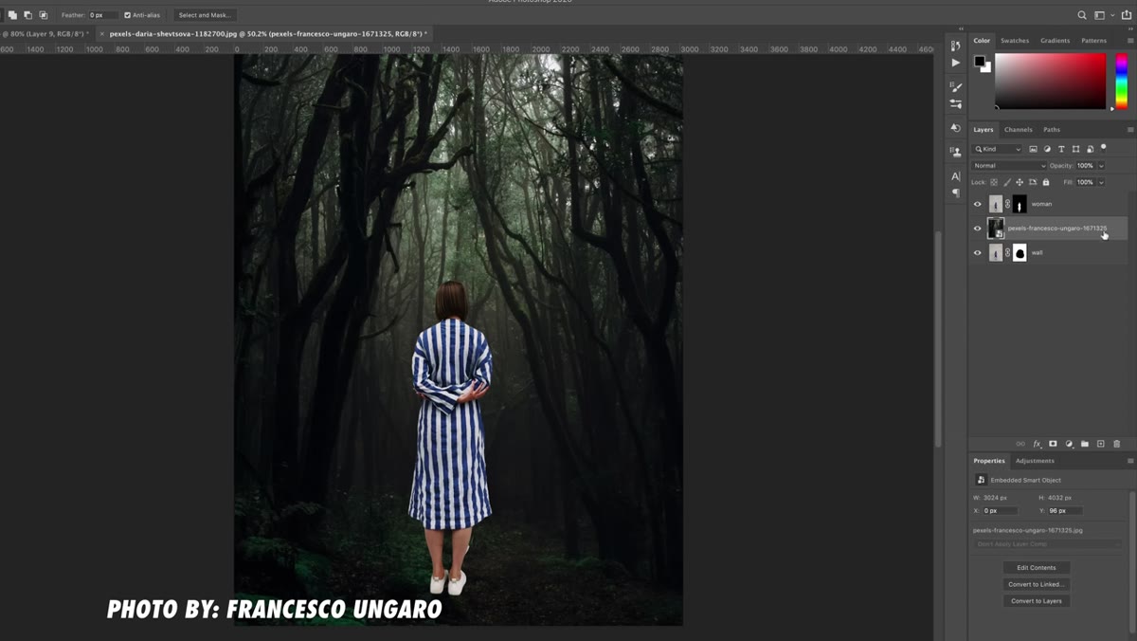This screenshot has width=1137, height=641.
Task: Open the Adjustments history-brush dock icon
Action: (955, 128)
